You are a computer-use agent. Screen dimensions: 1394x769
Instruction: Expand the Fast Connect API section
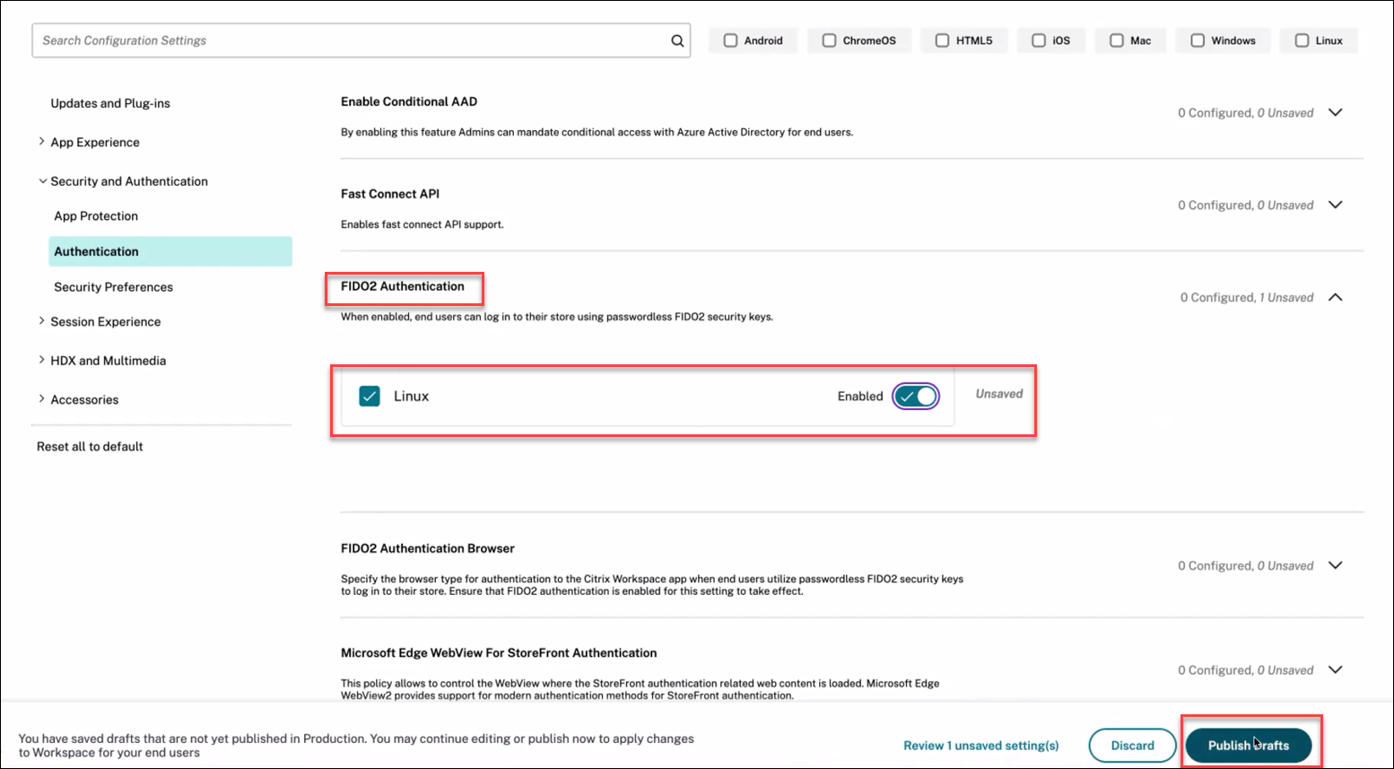[x=1336, y=205]
